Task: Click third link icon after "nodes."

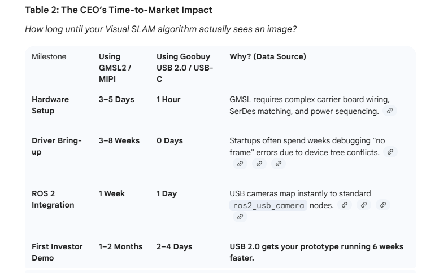Action: pyautogui.click(x=382, y=205)
